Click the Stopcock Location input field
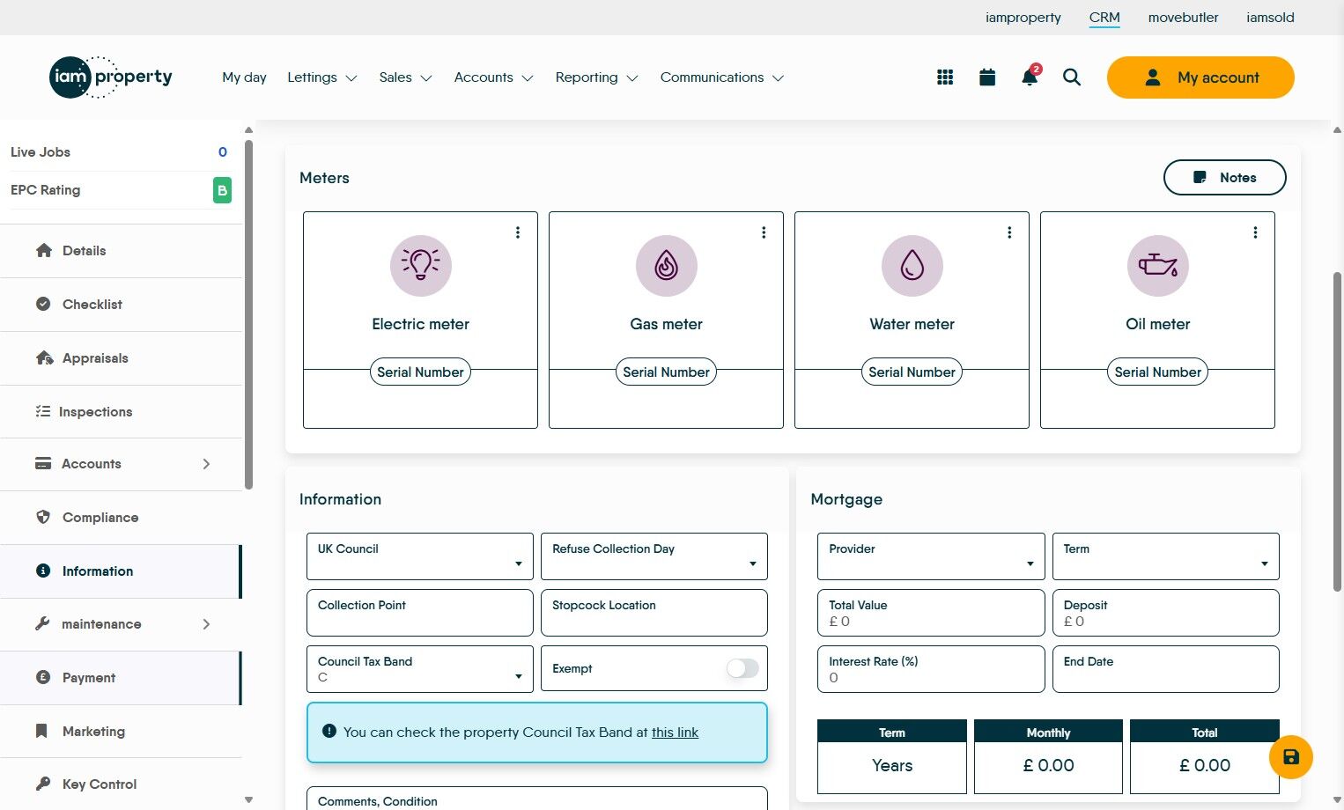 654,613
